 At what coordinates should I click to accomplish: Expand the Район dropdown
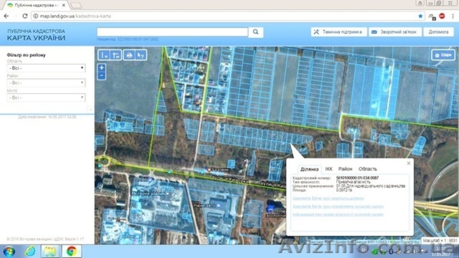click(46, 83)
